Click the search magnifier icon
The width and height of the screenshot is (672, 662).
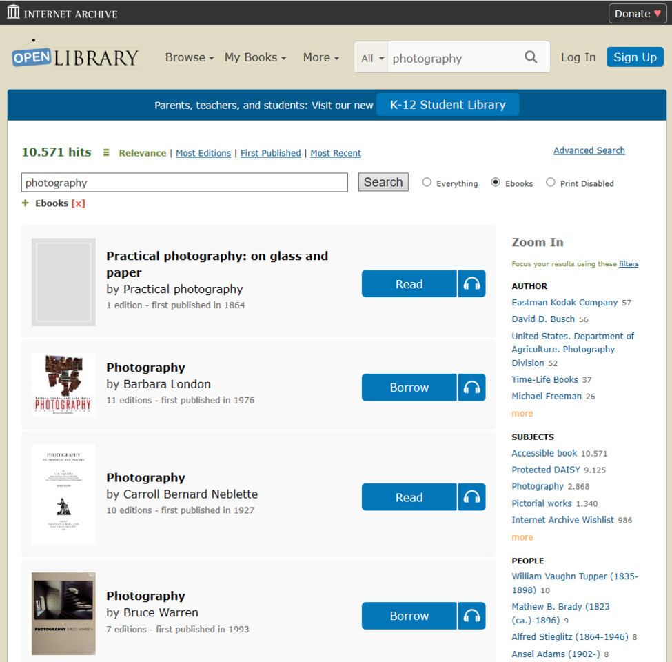pyautogui.click(x=530, y=57)
